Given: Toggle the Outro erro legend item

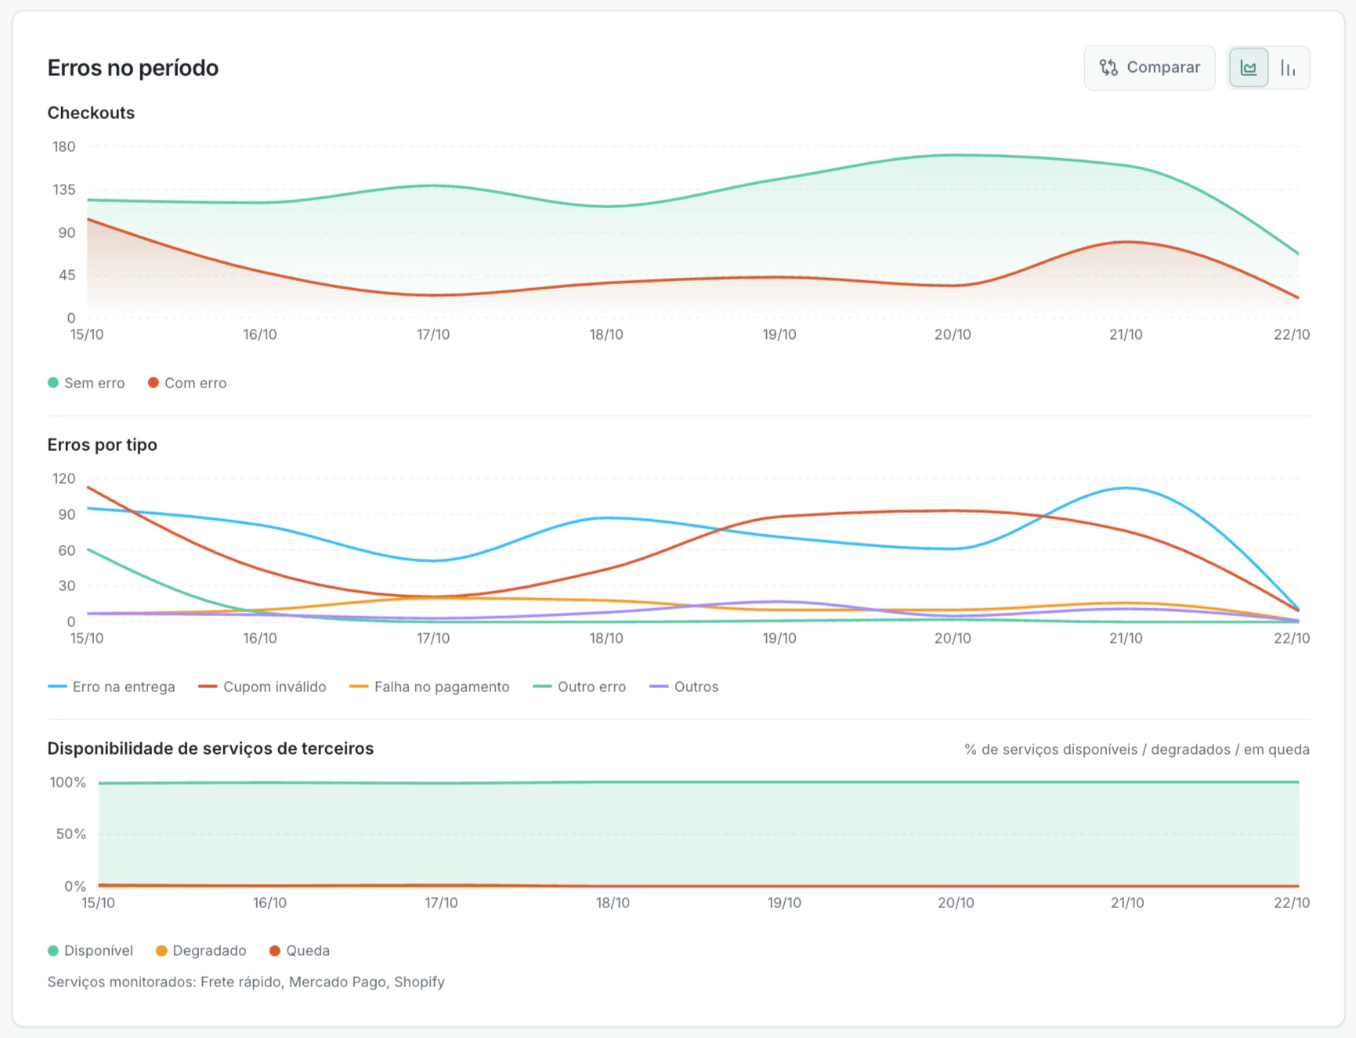Looking at the screenshot, I should pyautogui.click(x=580, y=687).
